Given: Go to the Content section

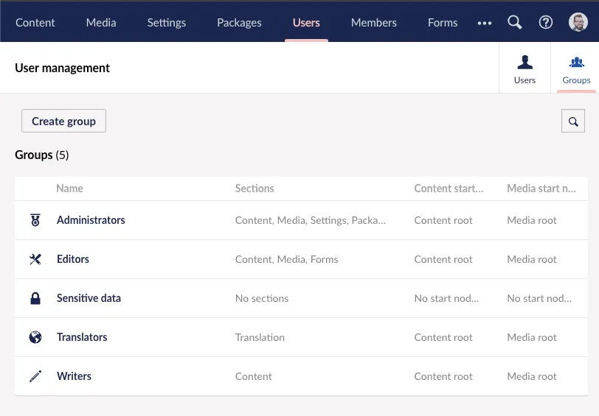Looking at the screenshot, I should click(35, 23).
